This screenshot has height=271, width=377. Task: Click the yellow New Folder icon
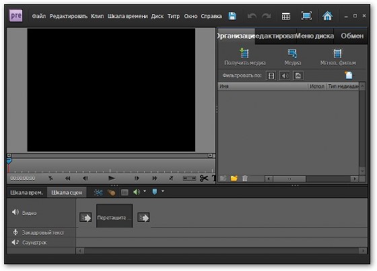(x=234, y=179)
